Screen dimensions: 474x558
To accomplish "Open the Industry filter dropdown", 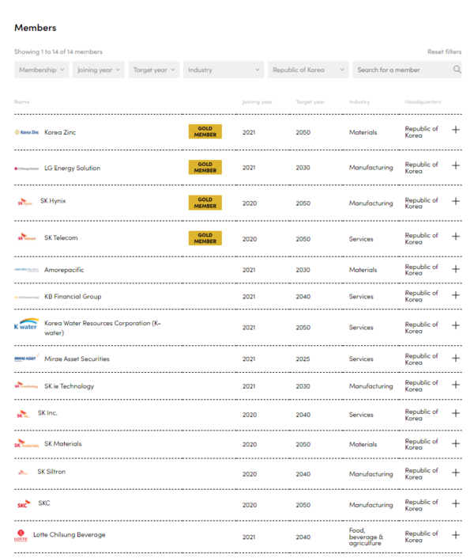I will pyautogui.click(x=224, y=70).
